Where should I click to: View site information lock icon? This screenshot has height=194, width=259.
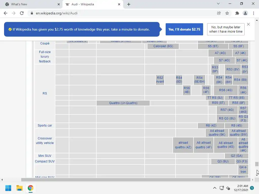point(32,13)
